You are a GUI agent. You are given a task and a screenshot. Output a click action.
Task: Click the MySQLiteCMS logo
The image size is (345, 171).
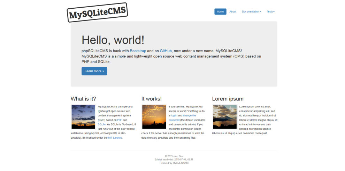[x=98, y=13]
